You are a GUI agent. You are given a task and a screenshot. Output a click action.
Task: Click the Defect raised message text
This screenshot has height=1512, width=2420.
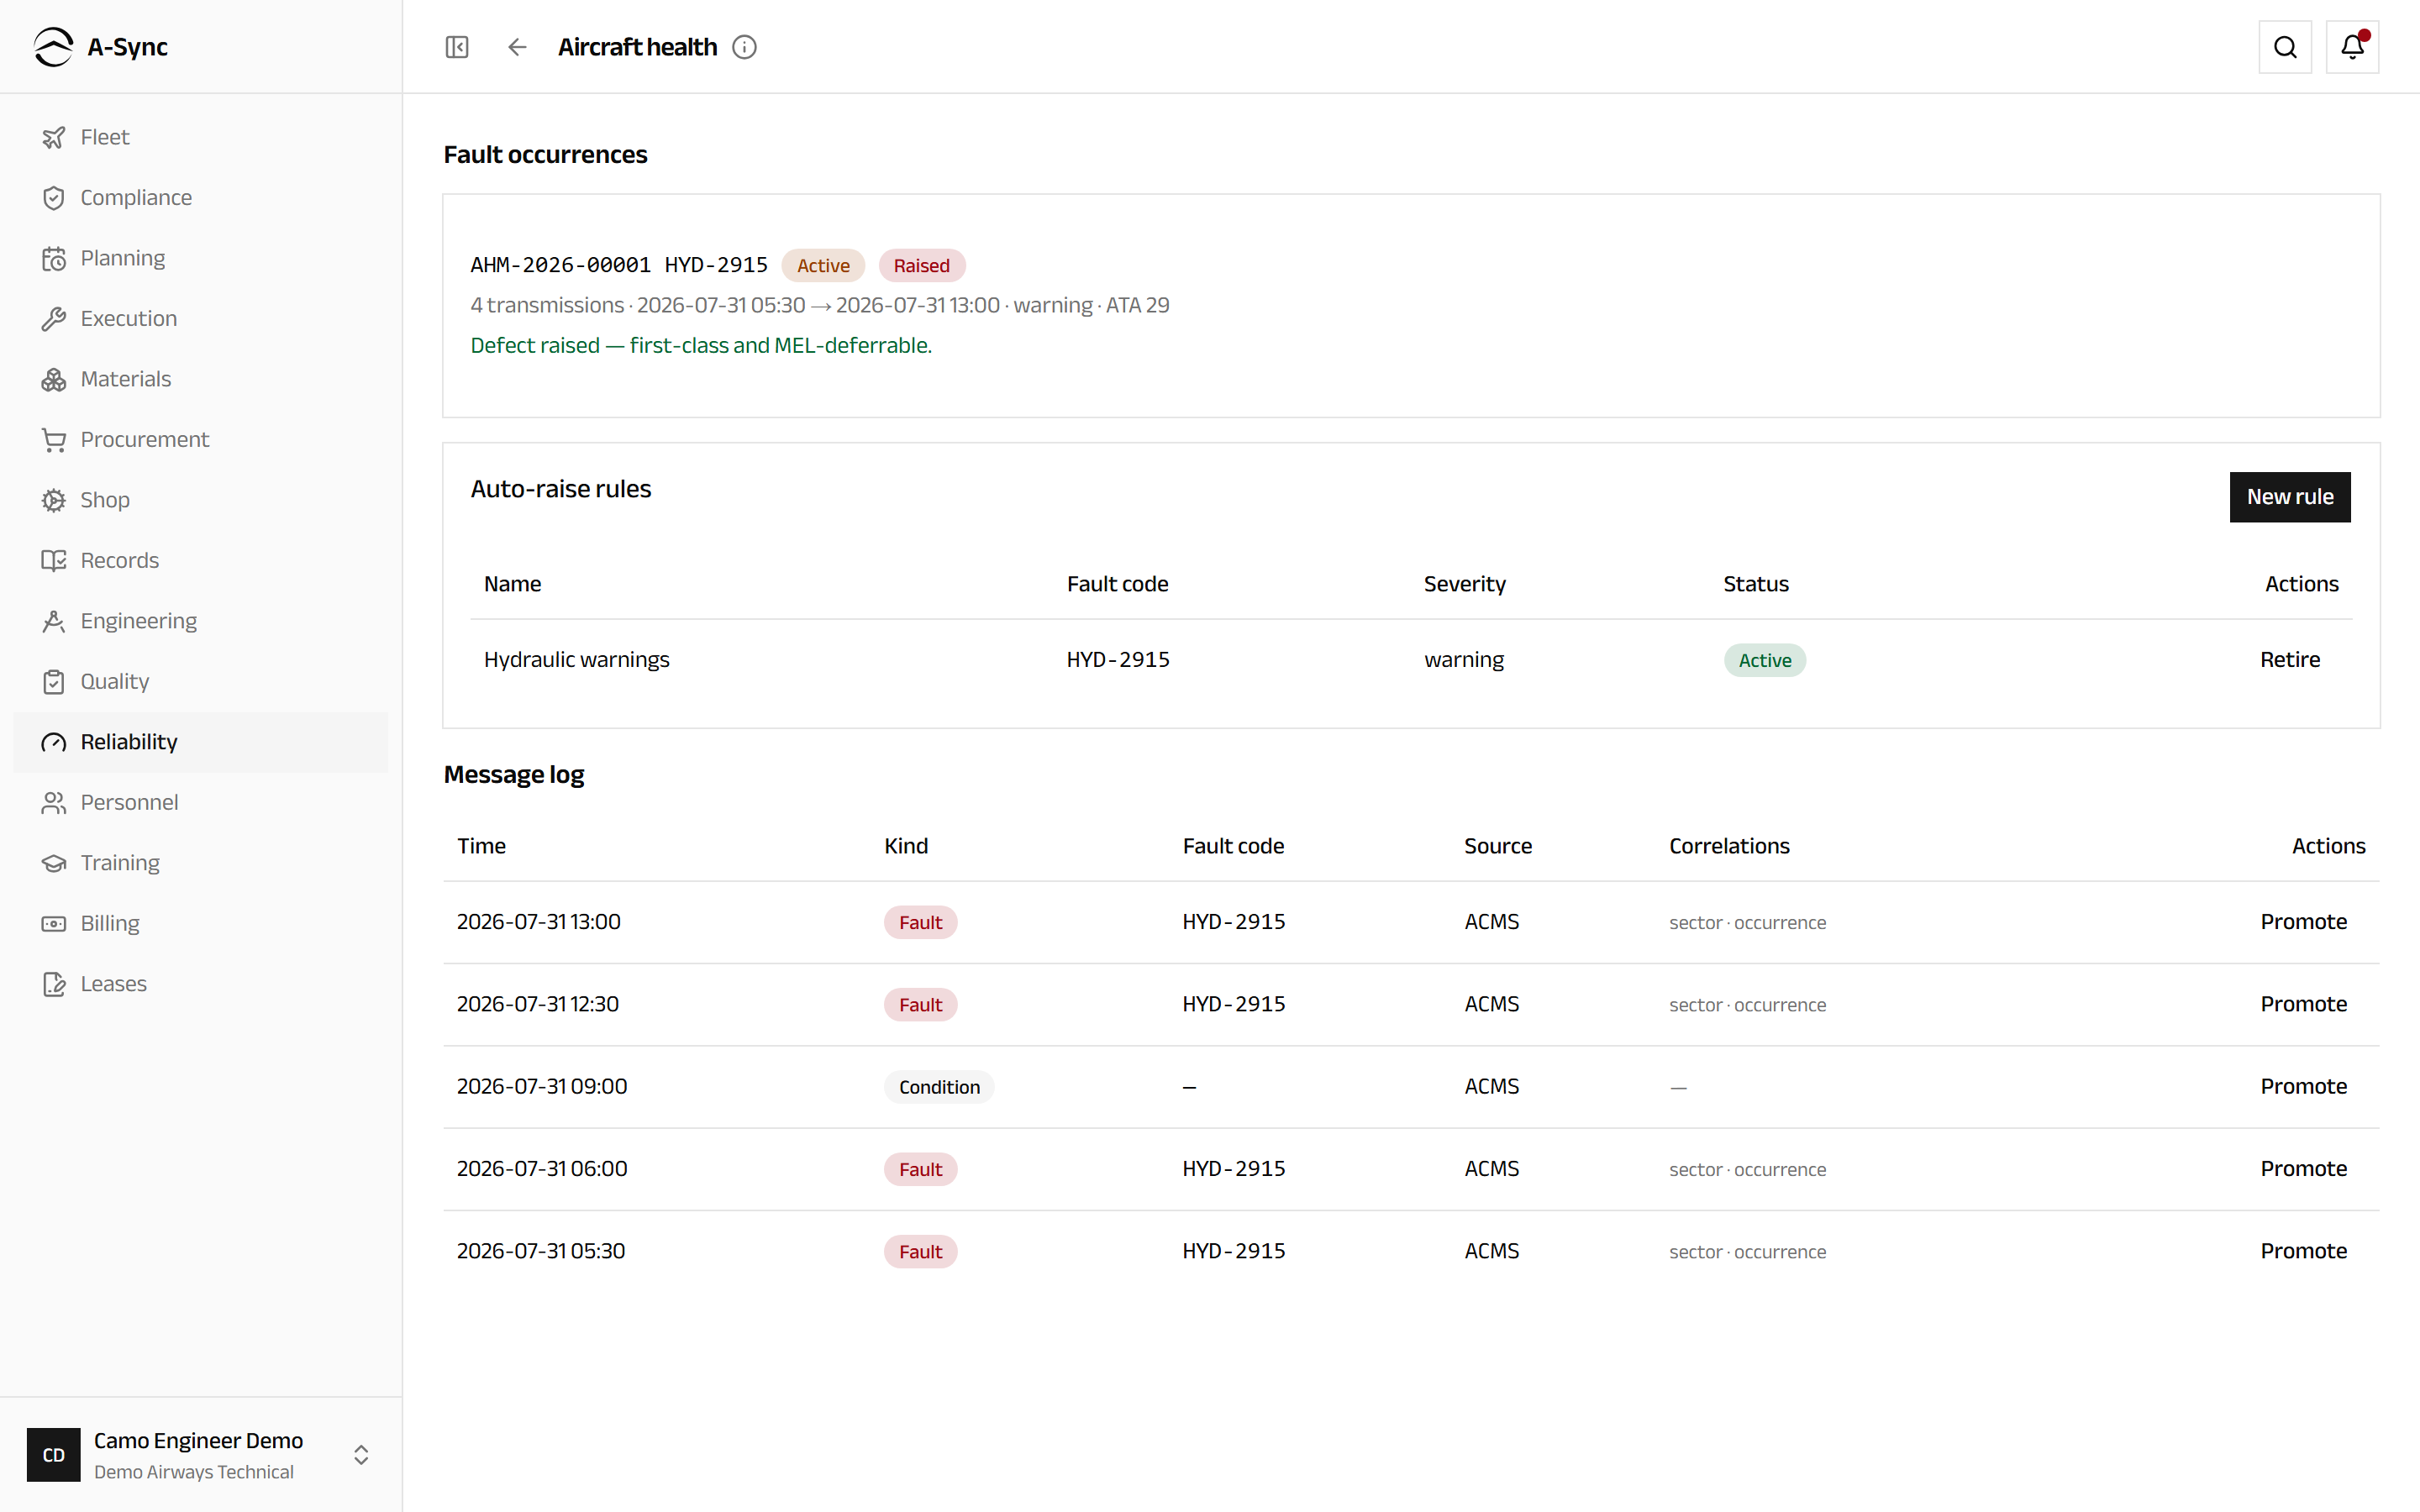coord(701,345)
